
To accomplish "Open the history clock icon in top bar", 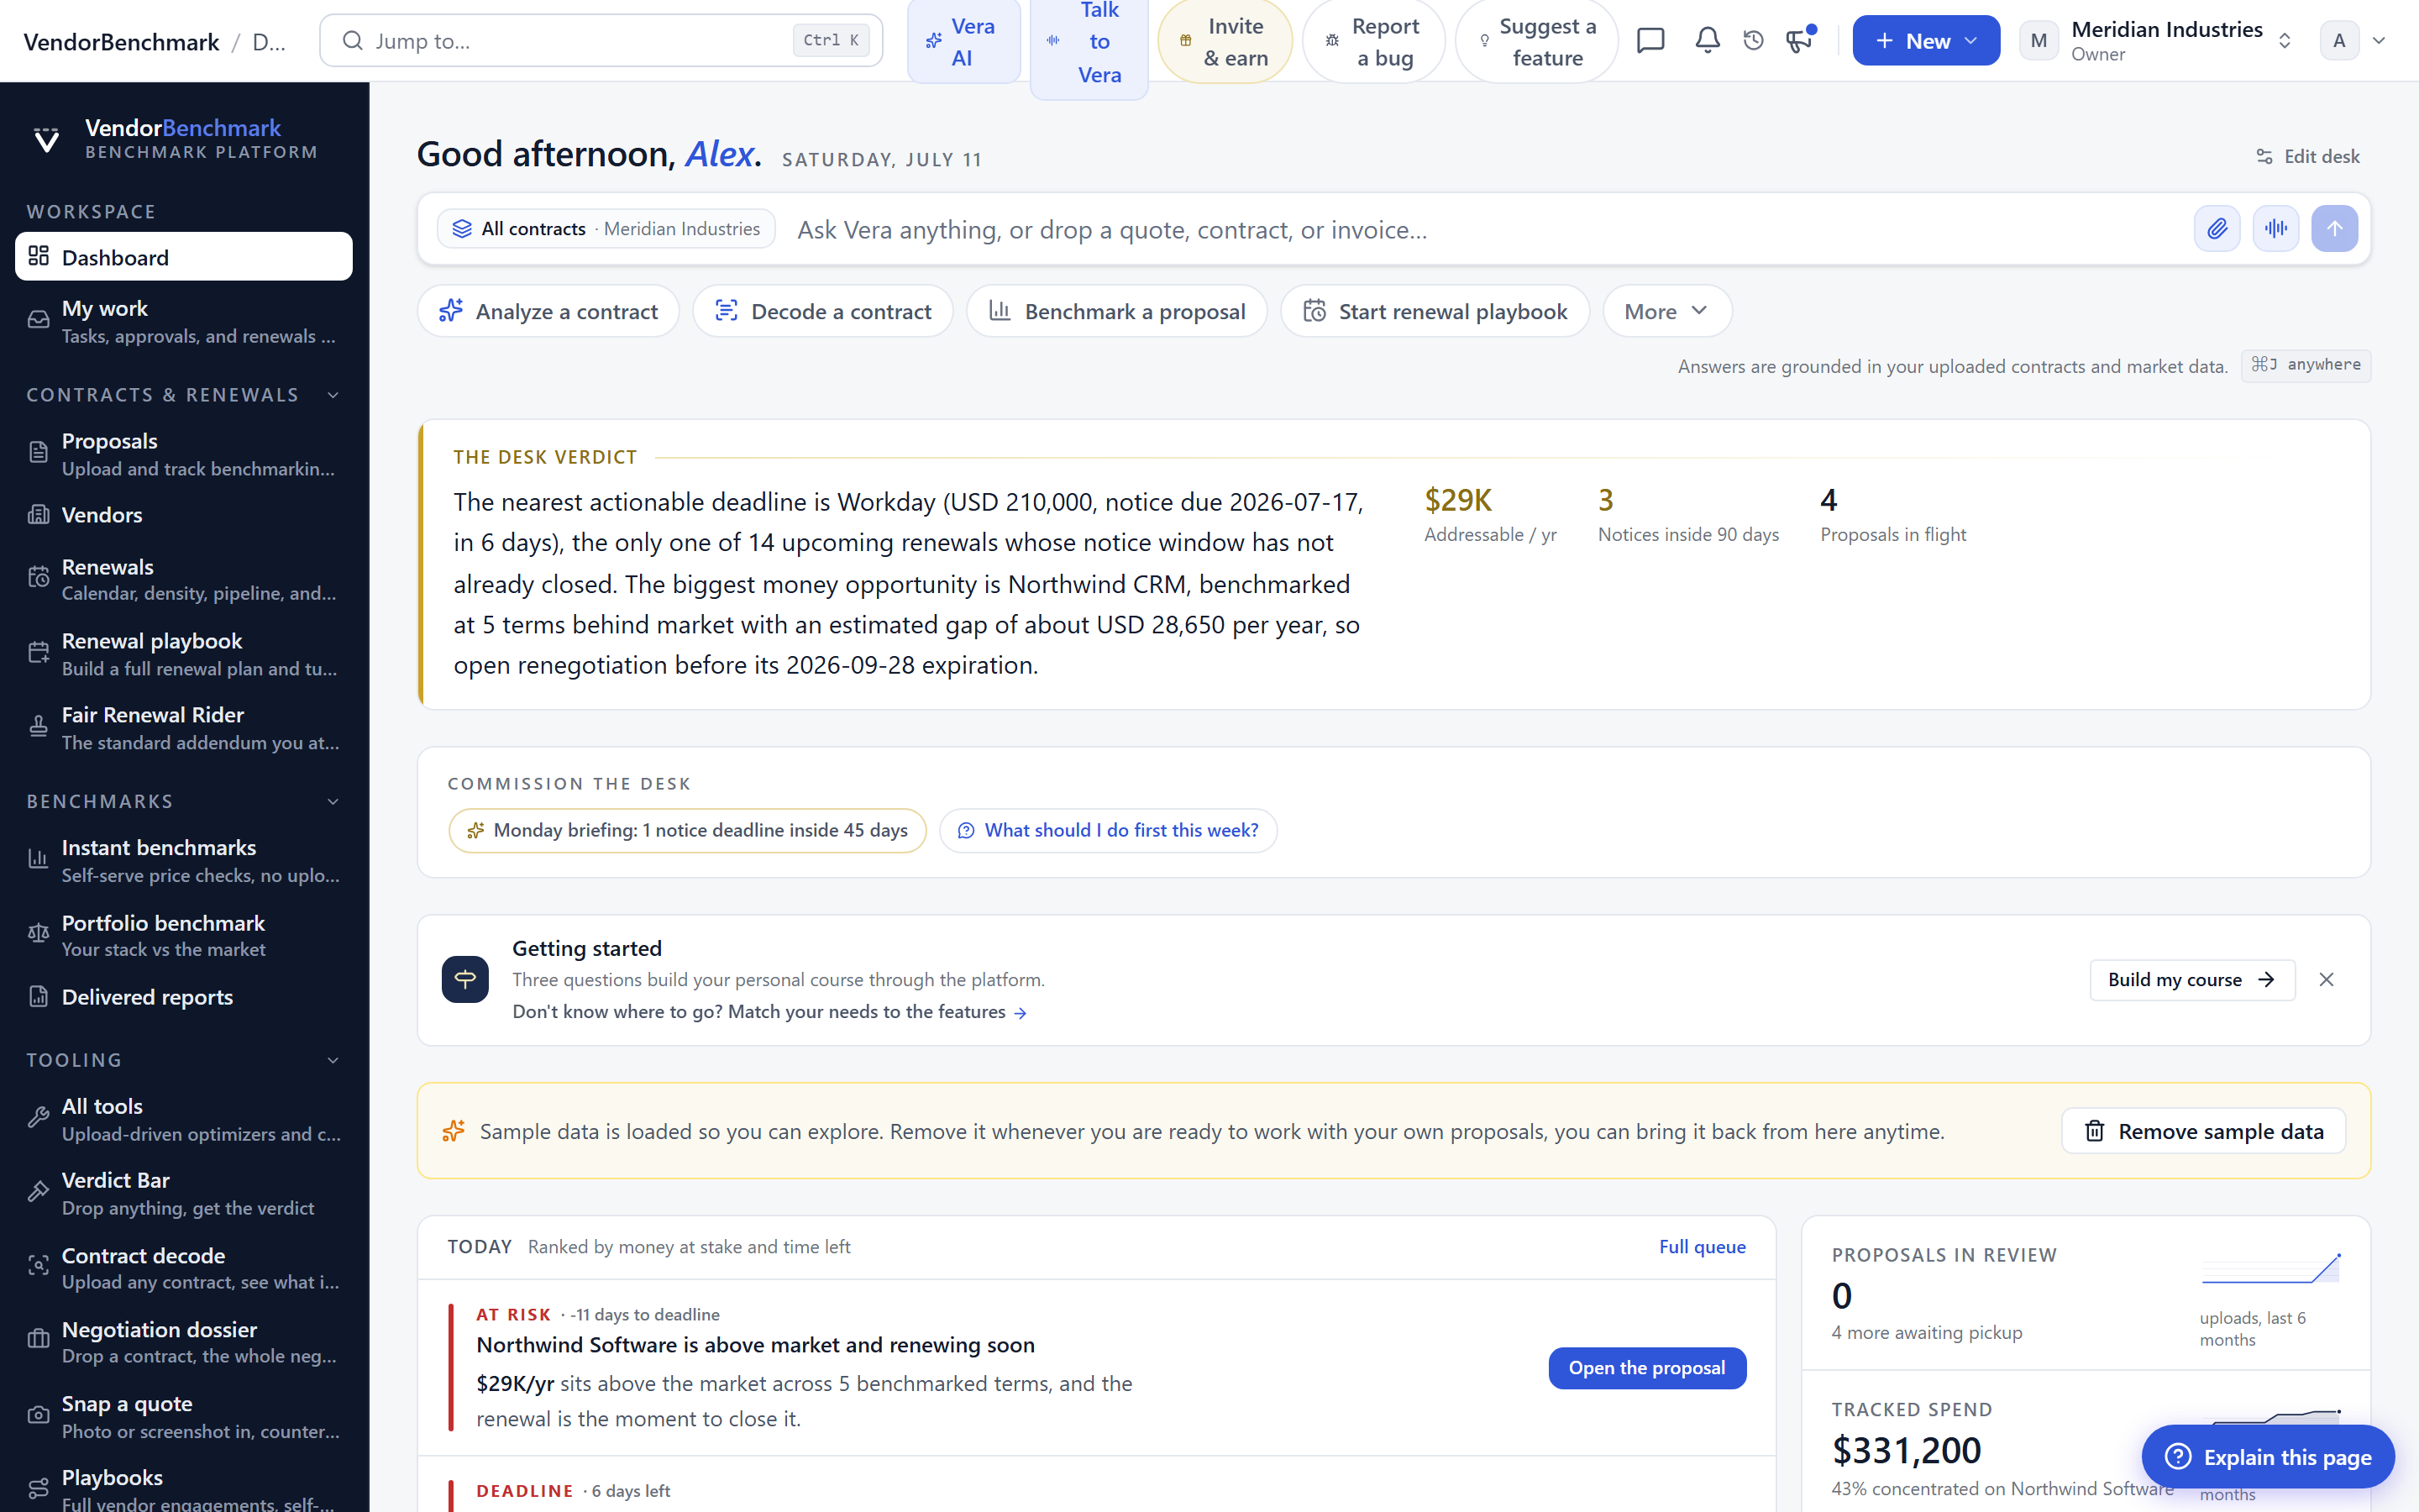I will (x=1753, y=40).
